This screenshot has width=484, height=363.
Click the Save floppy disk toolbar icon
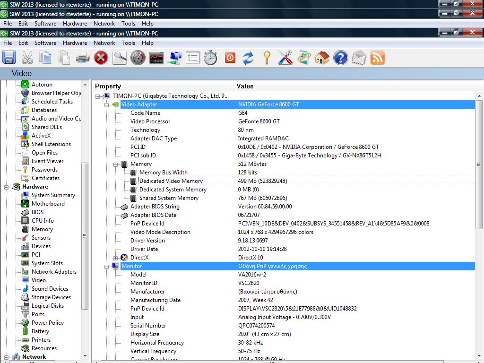9,58
